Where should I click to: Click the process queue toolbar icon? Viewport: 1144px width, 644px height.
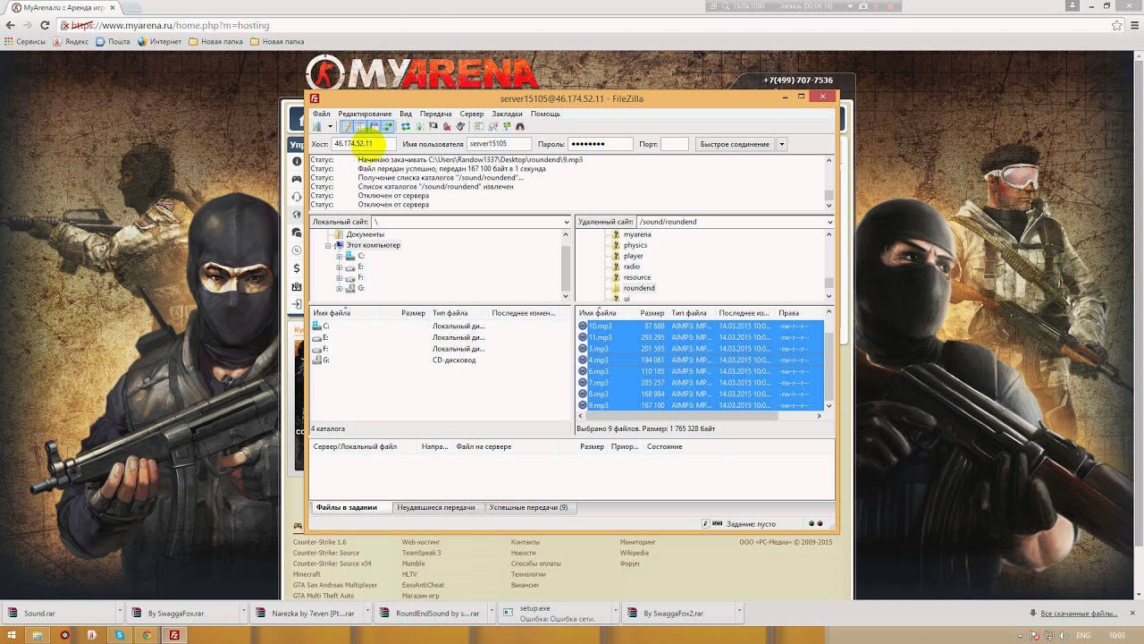[x=419, y=126]
